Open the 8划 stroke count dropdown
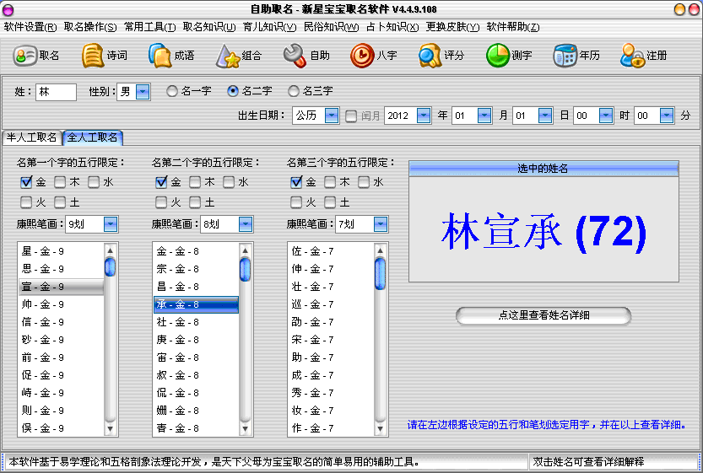Image resolution: width=703 pixels, height=473 pixels. (246, 224)
